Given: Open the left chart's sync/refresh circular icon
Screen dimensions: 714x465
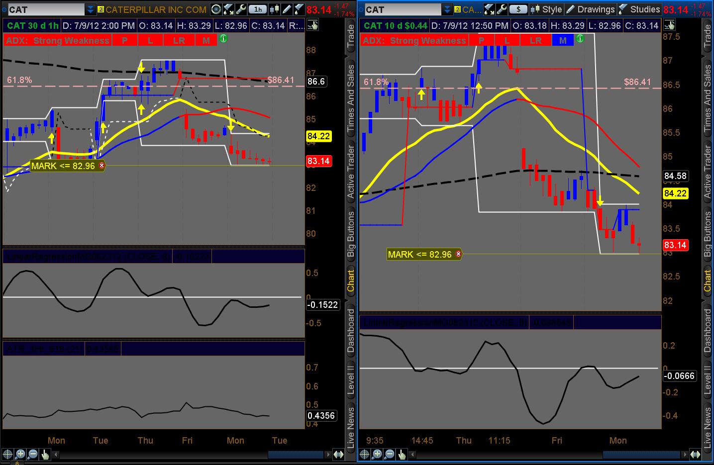Looking at the screenshot, I should pos(215,9).
